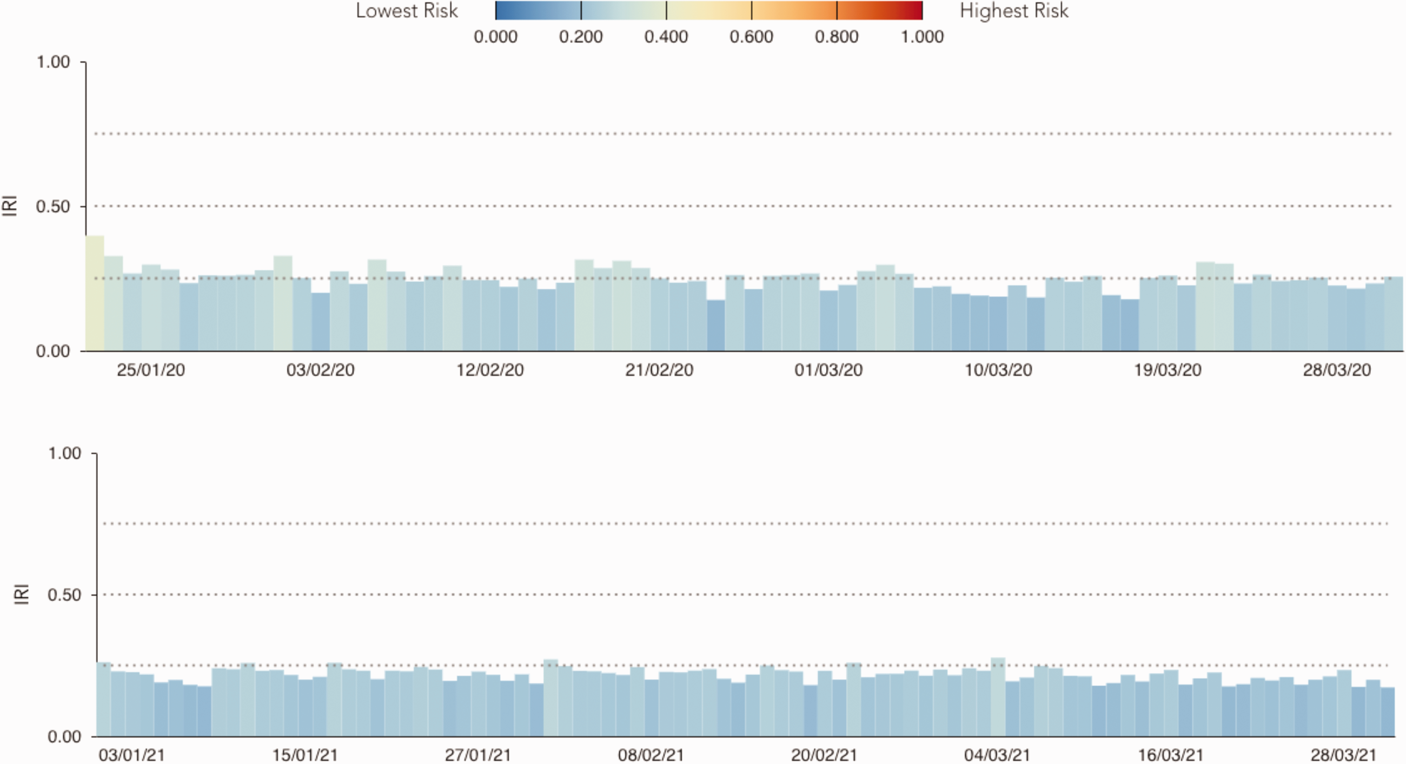Click the 20/02/21 date label
Screen dimensions: 1406x764
tap(824, 755)
